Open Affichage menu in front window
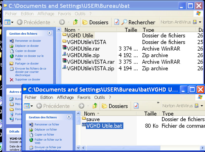The image size is (205, 152). 65,97
